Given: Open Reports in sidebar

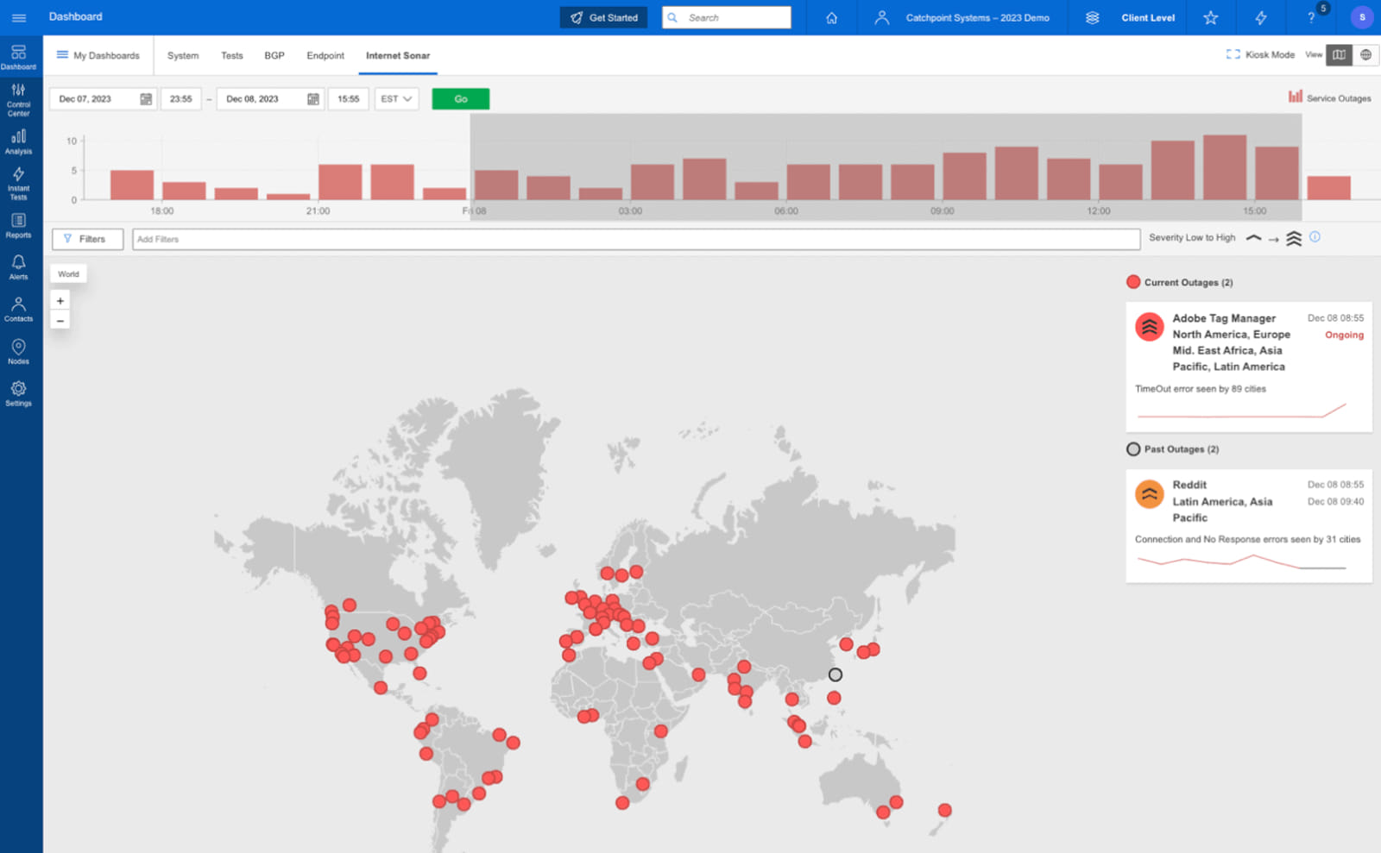Looking at the screenshot, I should pos(18,226).
